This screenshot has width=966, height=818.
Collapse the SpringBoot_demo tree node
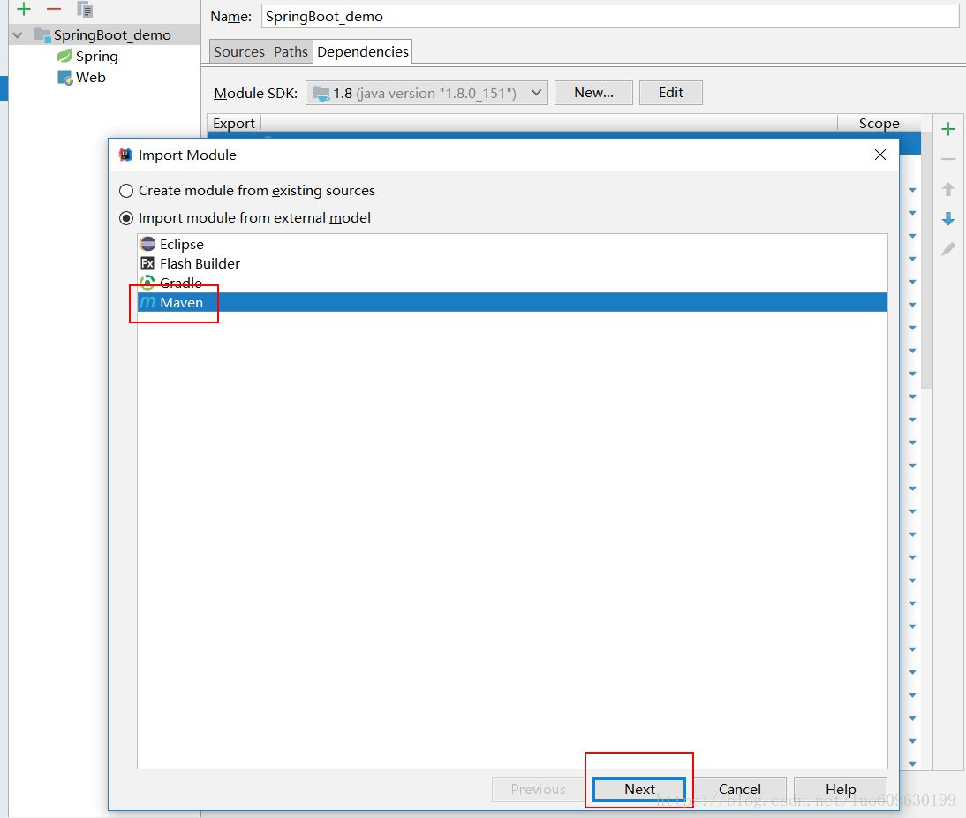pos(18,35)
